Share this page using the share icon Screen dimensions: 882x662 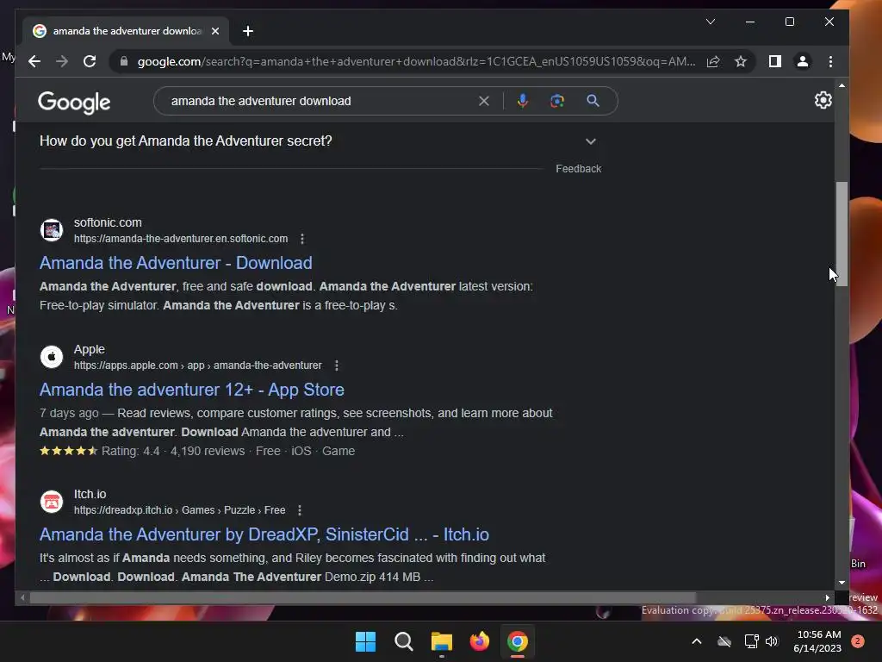click(x=713, y=61)
